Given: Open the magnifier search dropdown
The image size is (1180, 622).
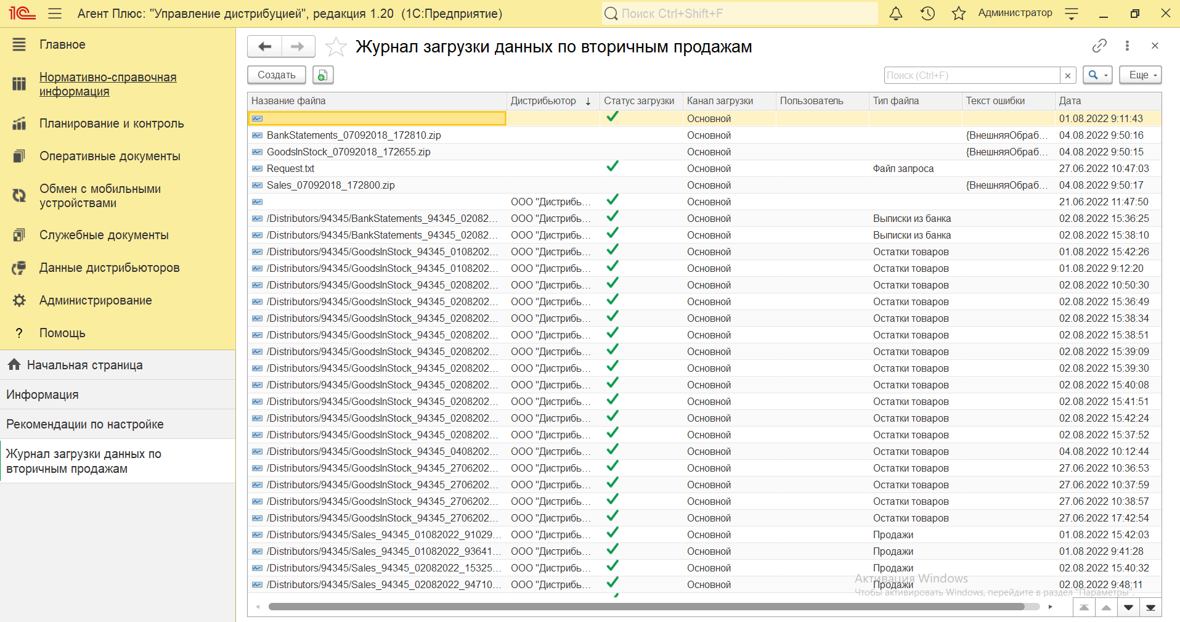Looking at the screenshot, I should (1097, 75).
